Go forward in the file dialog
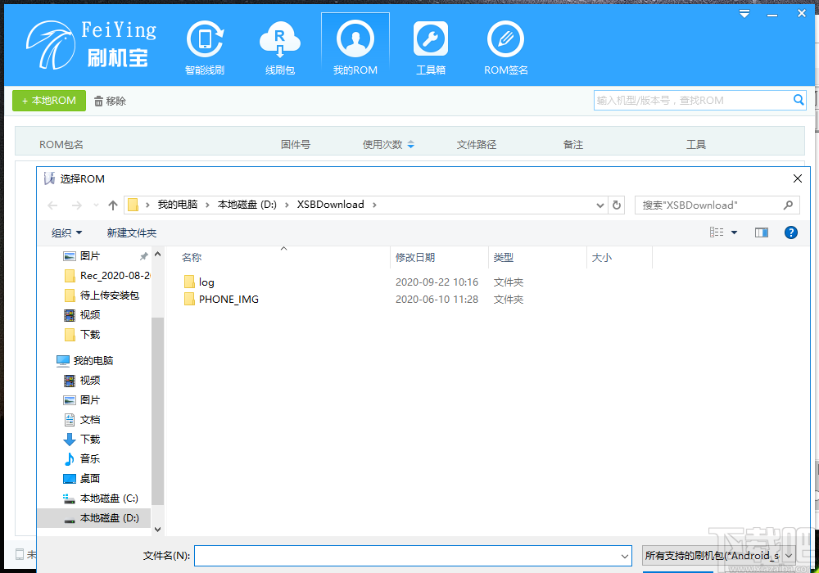This screenshot has height=573, width=819. click(x=77, y=205)
